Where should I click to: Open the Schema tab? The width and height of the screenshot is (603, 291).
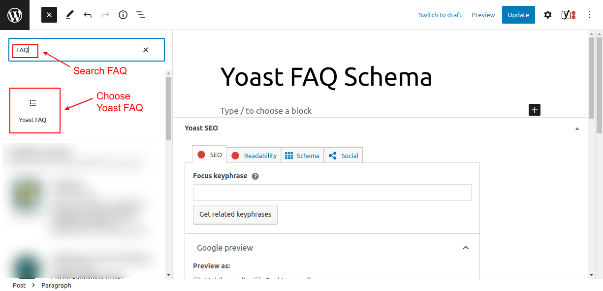coord(302,155)
